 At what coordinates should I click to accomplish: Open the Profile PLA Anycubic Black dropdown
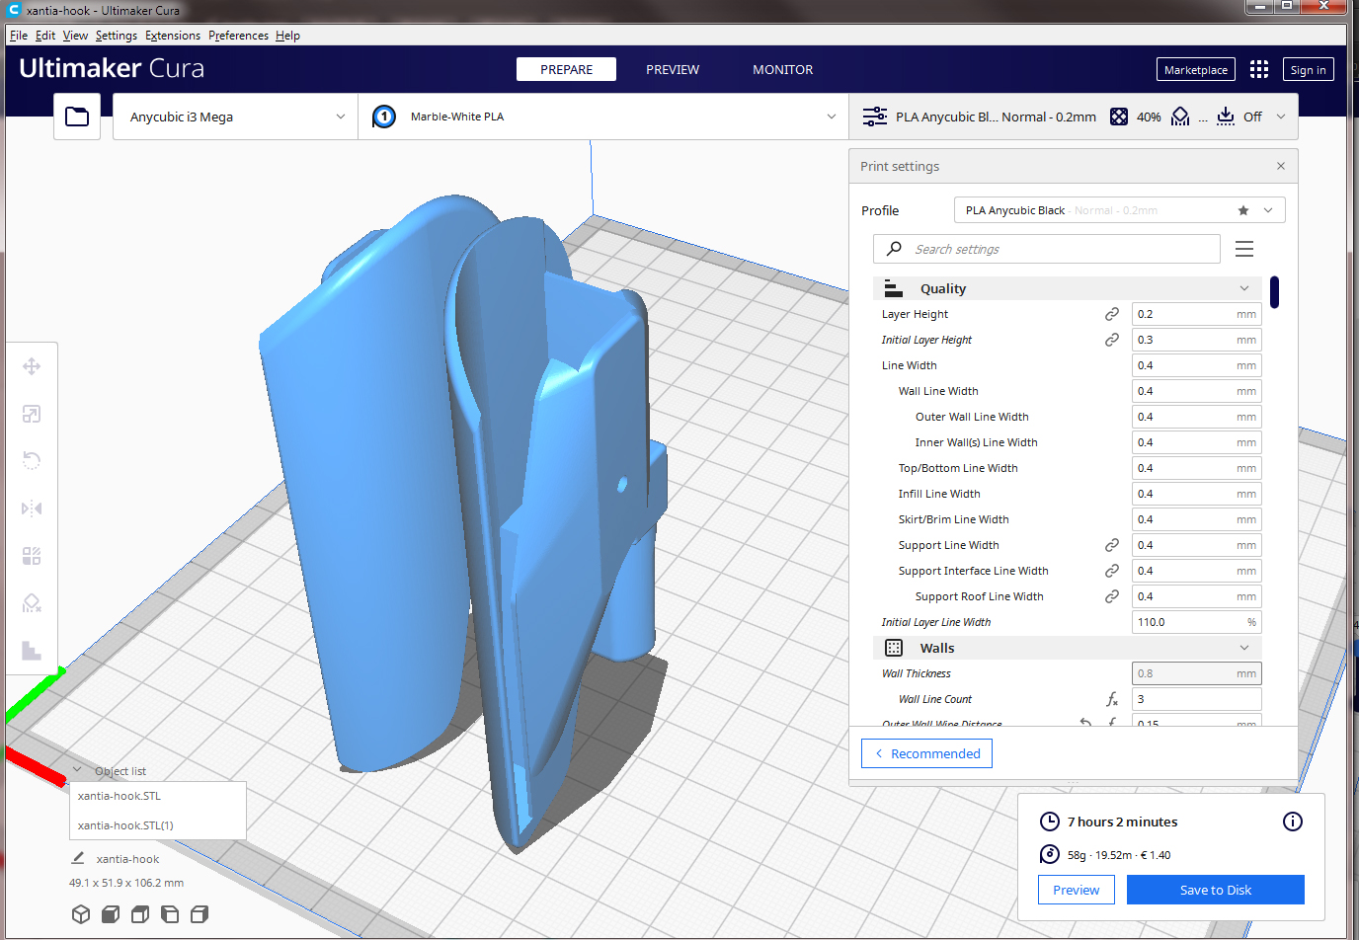[1120, 210]
